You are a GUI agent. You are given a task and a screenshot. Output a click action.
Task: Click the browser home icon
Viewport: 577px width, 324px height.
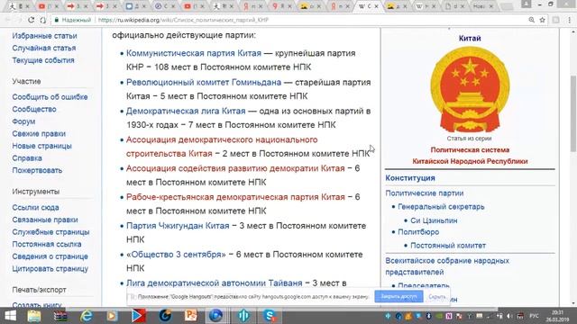coord(43,20)
